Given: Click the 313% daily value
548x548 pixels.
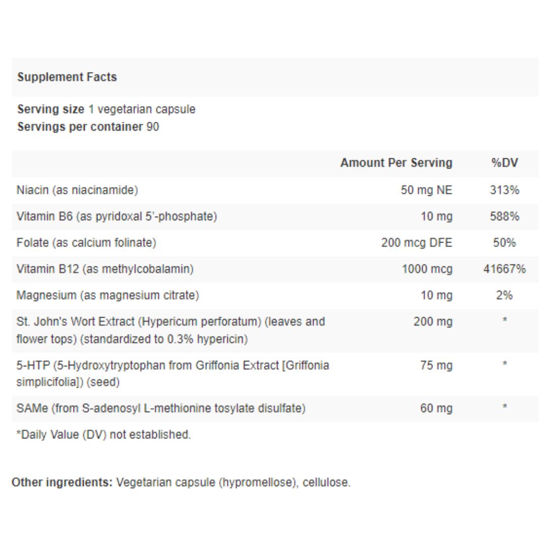Looking at the screenshot, I should (504, 190).
